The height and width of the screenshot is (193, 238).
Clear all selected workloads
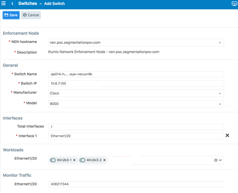pyautogui.click(x=216, y=160)
